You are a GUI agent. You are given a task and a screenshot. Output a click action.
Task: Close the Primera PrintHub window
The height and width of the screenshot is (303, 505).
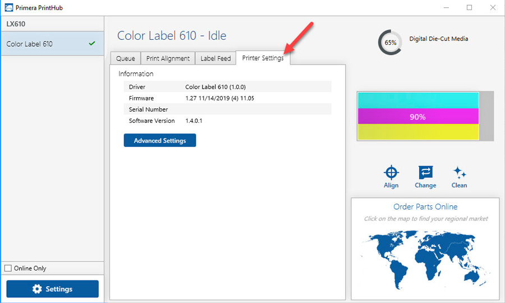pyautogui.click(x=493, y=8)
